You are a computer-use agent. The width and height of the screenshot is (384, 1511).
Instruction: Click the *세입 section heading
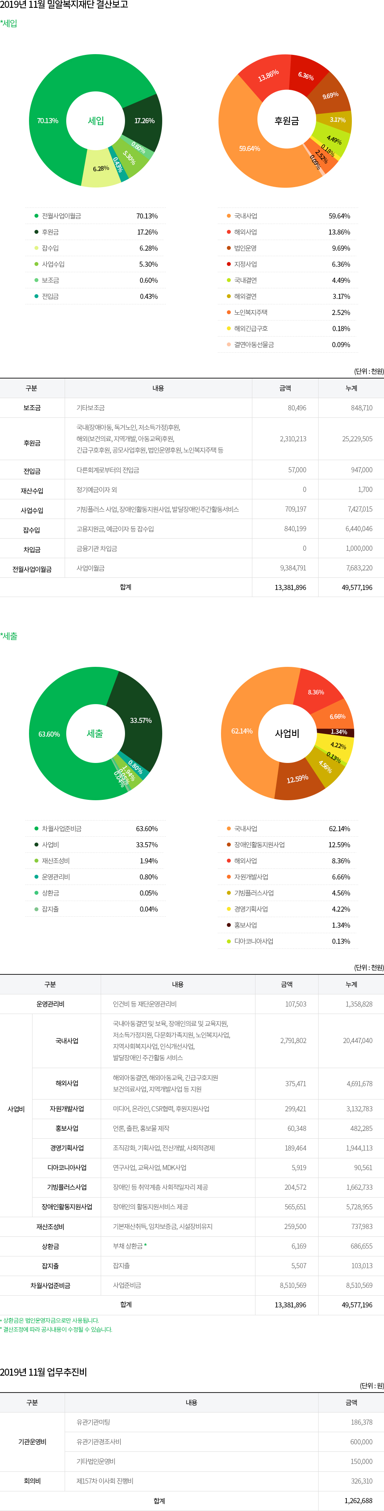point(9,24)
